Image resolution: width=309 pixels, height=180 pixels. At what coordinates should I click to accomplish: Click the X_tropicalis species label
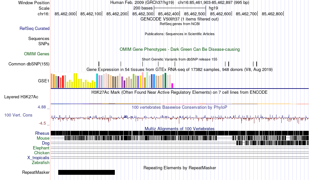[38, 158]
